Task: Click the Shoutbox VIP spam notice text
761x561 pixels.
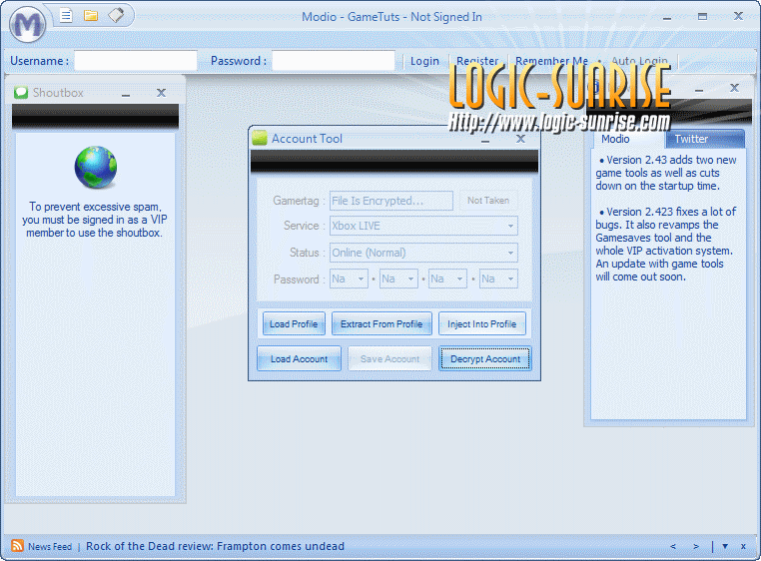Action: point(95,220)
